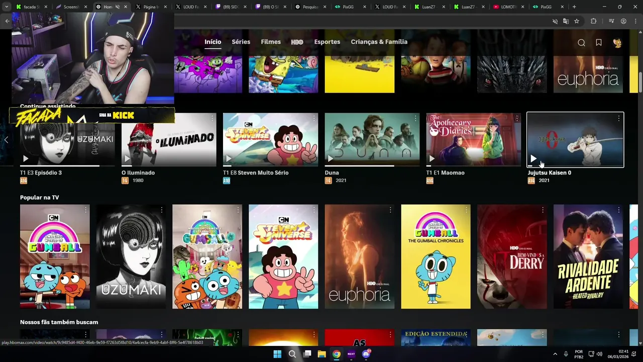Open a new browser tab
This screenshot has height=362, width=643.
click(574, 7)
